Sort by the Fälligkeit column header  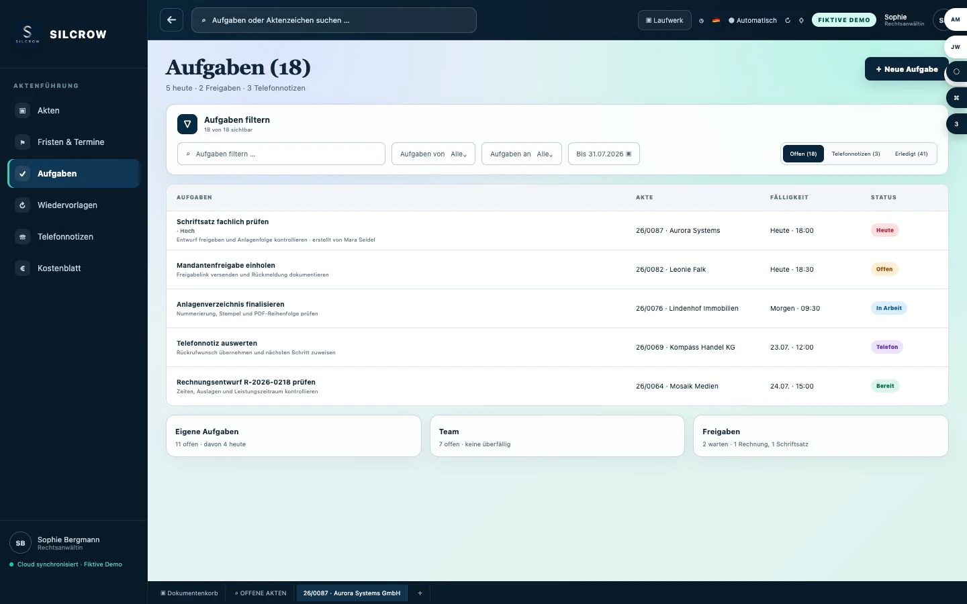click(789, 197)
